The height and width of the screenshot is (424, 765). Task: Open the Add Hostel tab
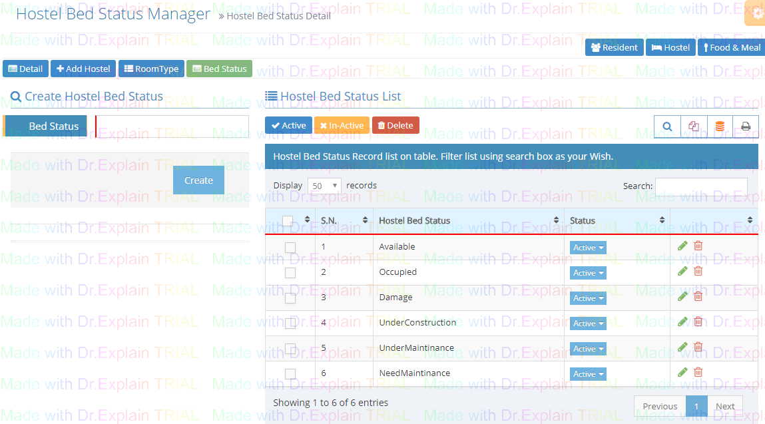coord(83,69)
